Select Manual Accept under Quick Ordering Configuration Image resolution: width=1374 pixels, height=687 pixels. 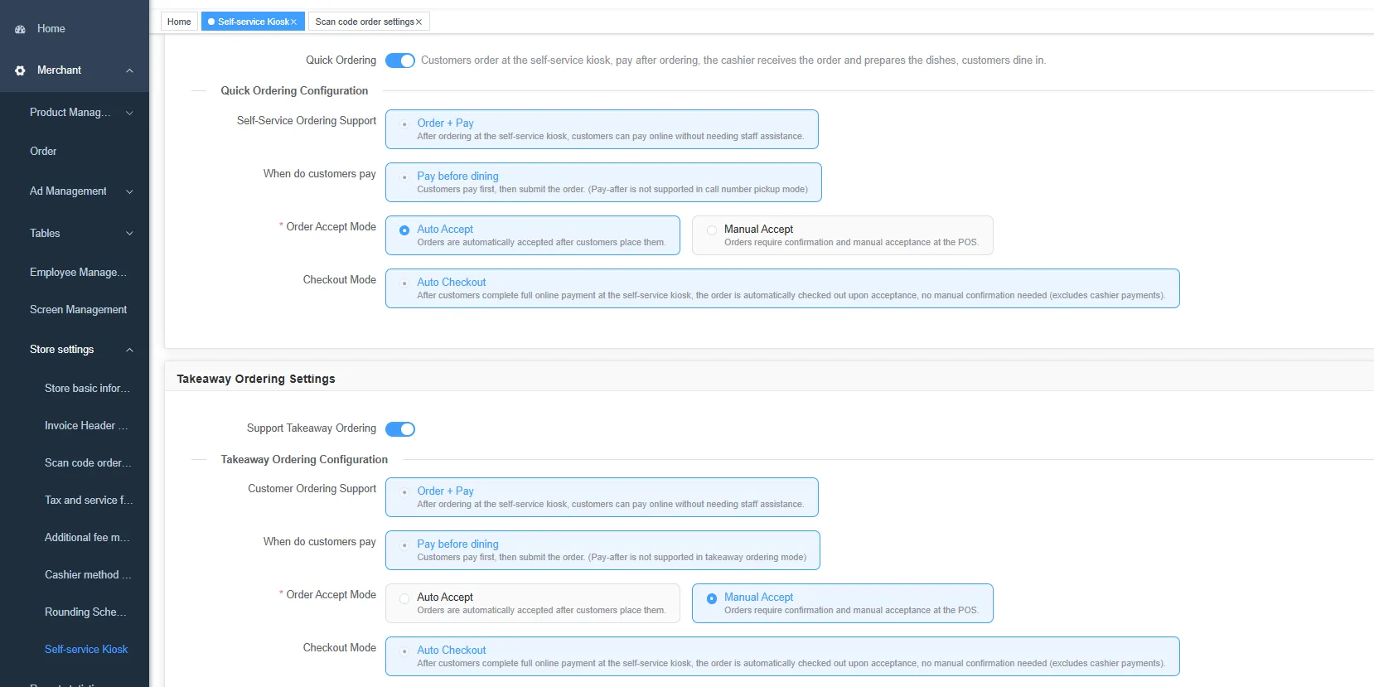843,235
